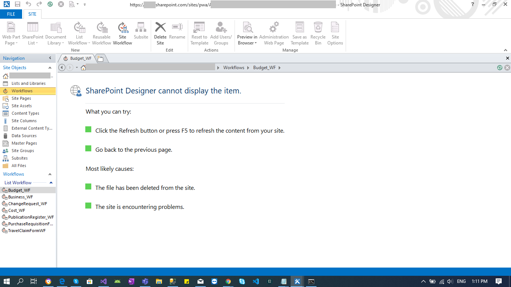511x287 pixels.
Task: Open the Windows notification center
Action: [499, 281]
